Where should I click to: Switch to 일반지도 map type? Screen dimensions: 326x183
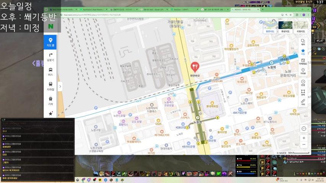270,27
